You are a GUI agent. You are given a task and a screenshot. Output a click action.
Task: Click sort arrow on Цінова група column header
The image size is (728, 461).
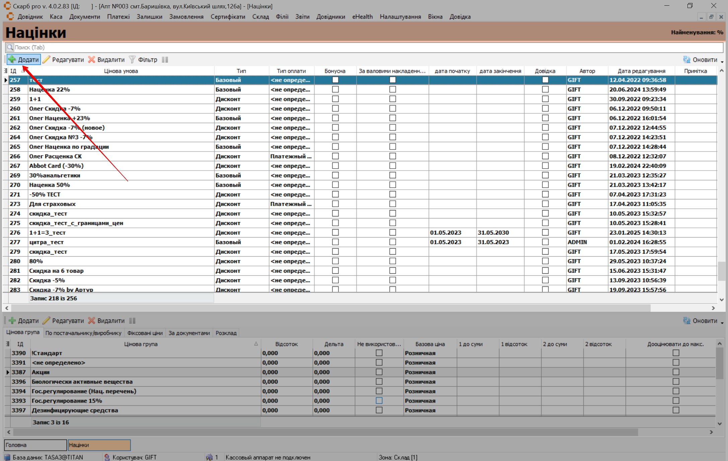256,344
